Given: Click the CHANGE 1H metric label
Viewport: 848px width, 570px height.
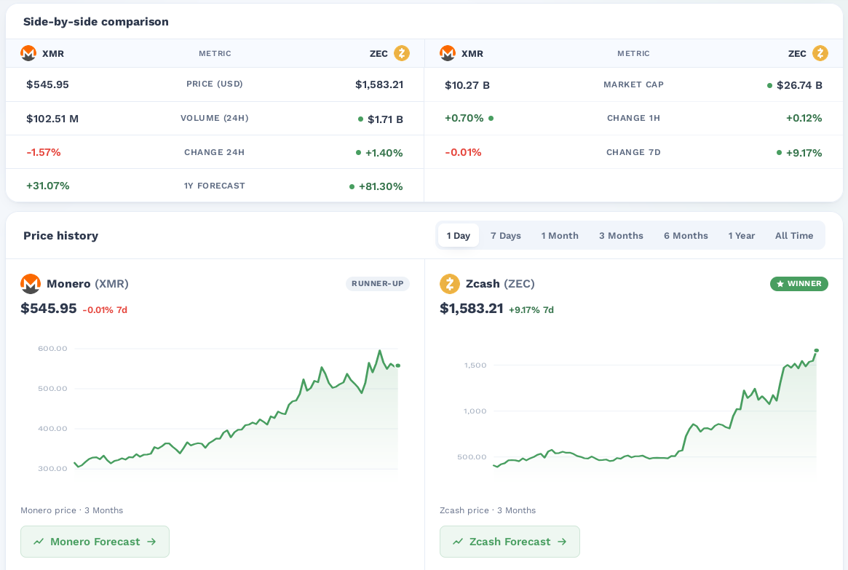Looking at the screenshot, I should (633, 118).
